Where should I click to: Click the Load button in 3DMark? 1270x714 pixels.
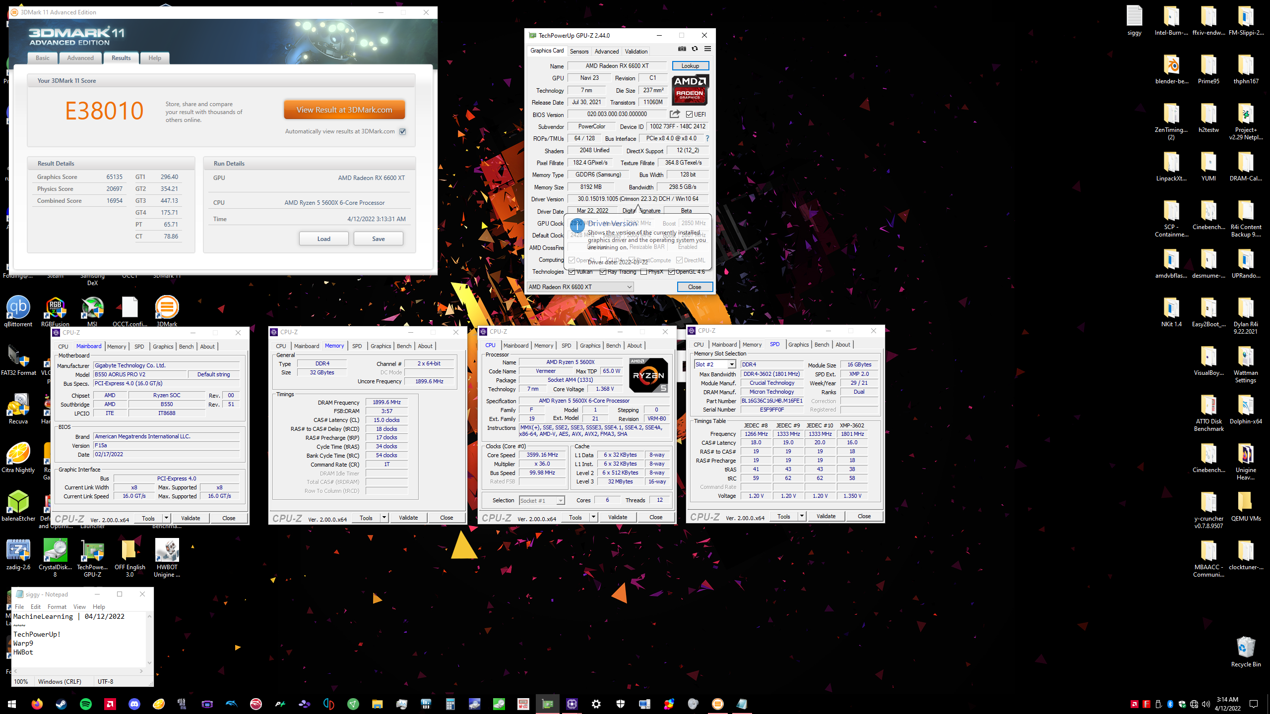[x=323, y=238]
